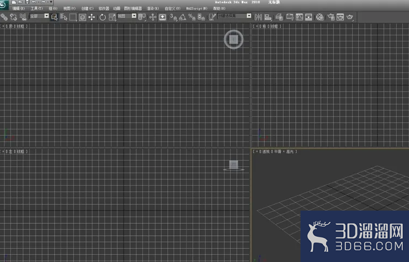Select the Bind to Space Warp tool
Image resolution: width=409 pixels, height=262 pixels.
(x=23, y=17)
